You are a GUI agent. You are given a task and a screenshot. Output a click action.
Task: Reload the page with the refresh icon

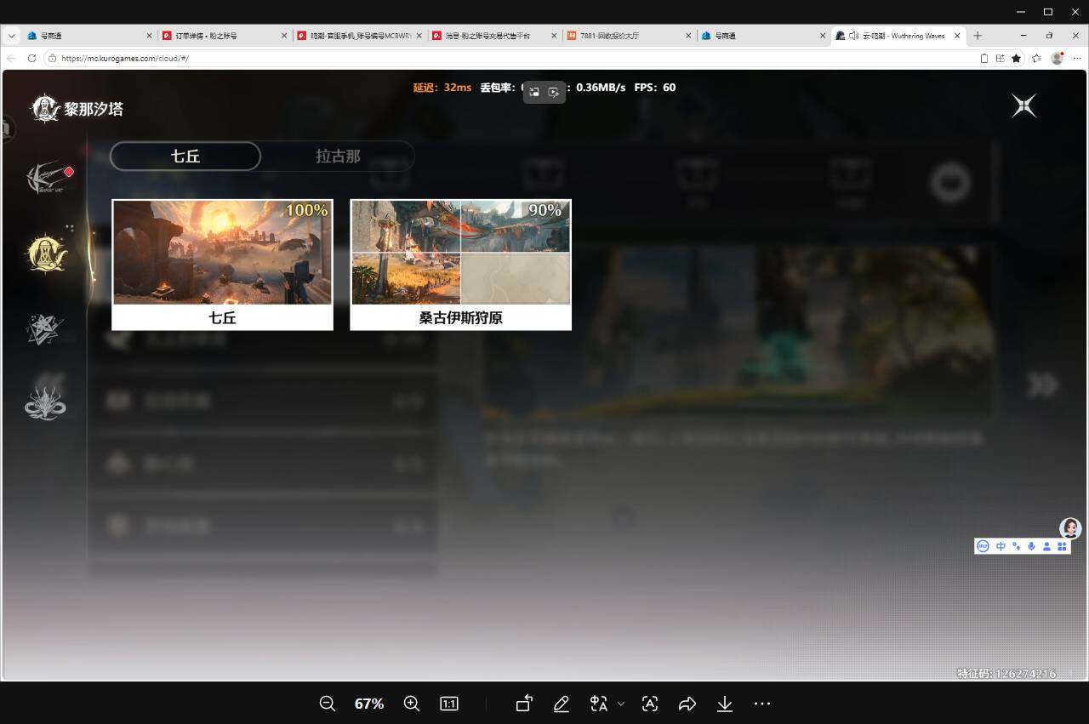tap(31, 58)
